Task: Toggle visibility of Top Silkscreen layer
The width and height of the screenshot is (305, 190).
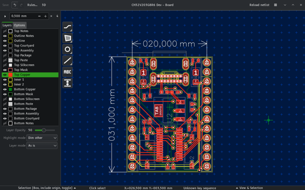Action: [5, 65]
